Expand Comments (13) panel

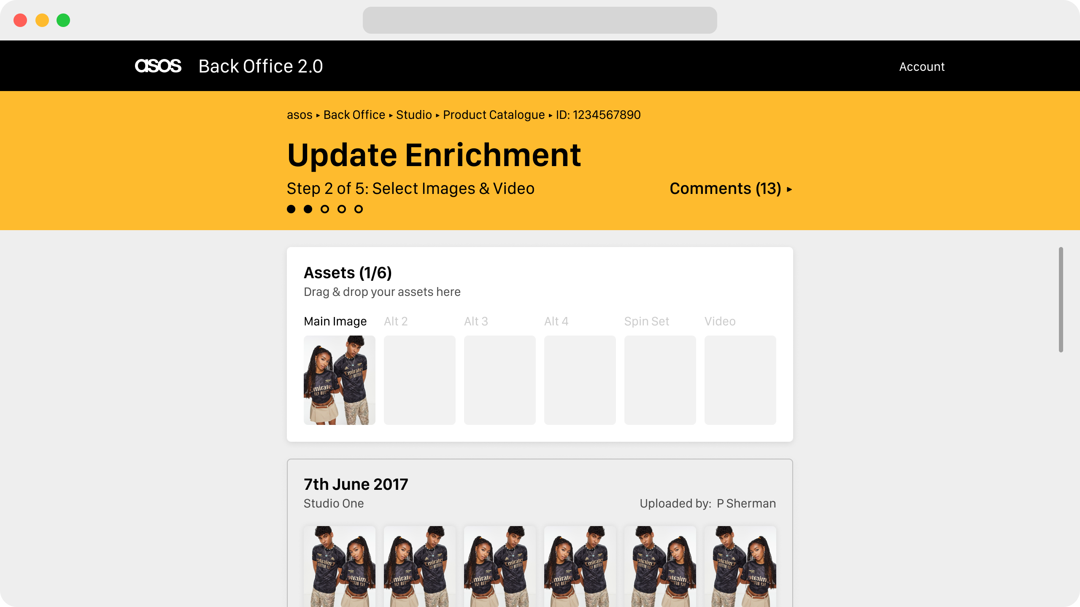(x=731, y=188)
